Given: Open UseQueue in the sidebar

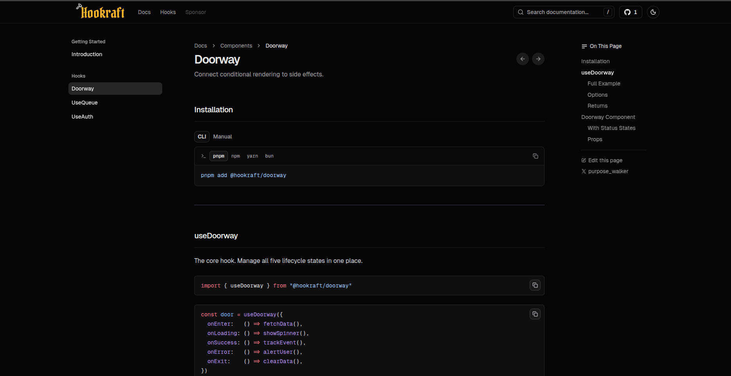Looking at the screenshot, I should [84, 103].
